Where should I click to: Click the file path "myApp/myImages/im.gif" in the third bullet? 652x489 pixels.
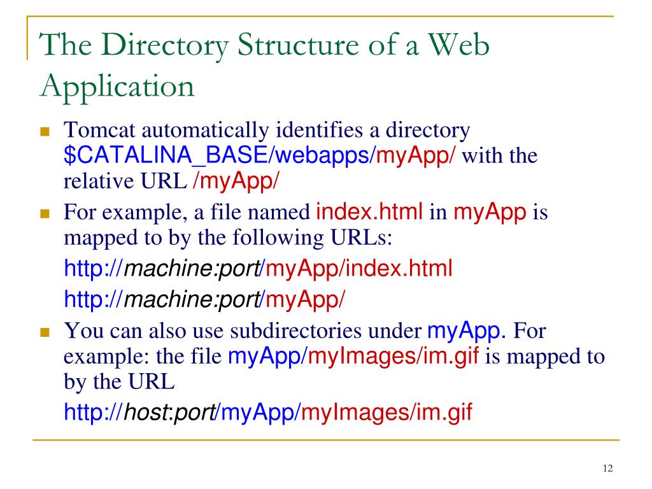tap(353, 357)
